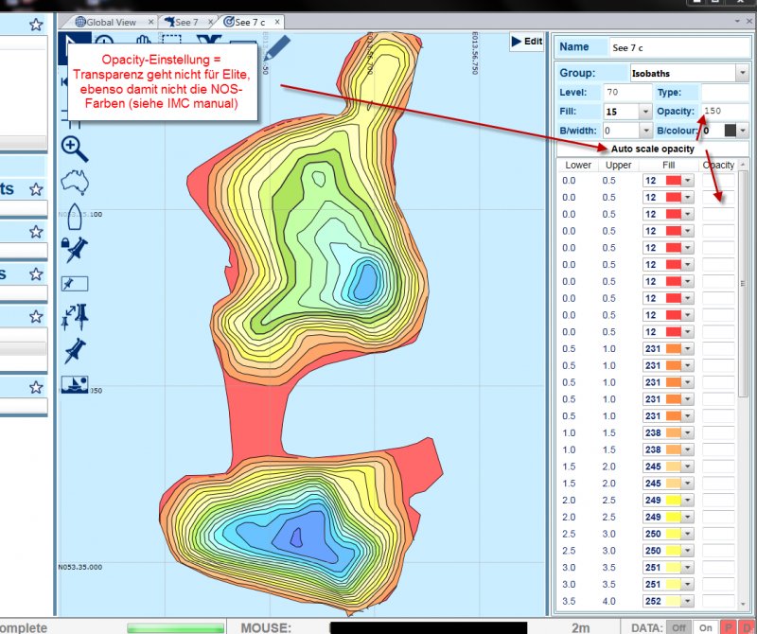Click the locked pushpin icon
This screenshot has height=634, width=757.
click(x=74, y=248)
